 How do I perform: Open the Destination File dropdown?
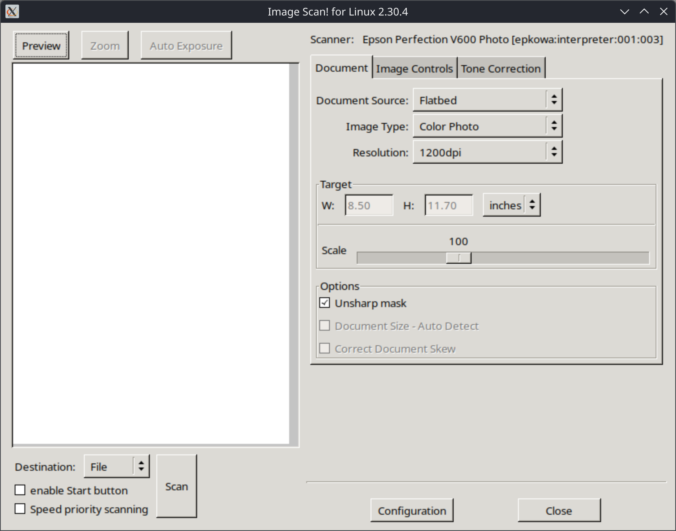pyautogui.click(x=116, y=466)
